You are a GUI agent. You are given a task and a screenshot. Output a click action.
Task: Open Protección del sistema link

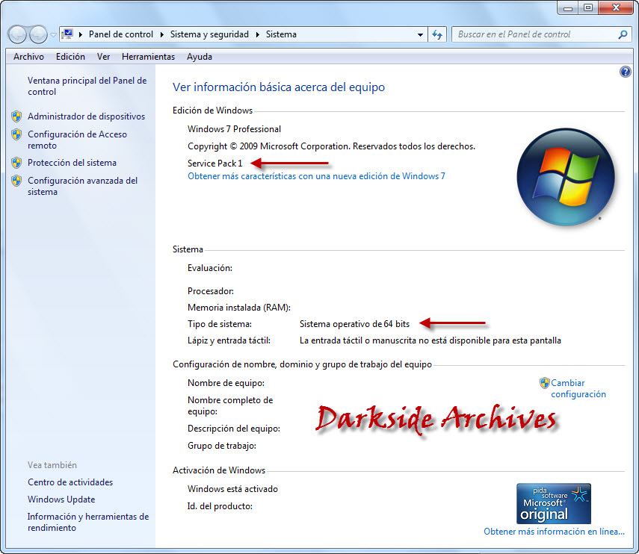pyautogui.click(x=72, y=163)
